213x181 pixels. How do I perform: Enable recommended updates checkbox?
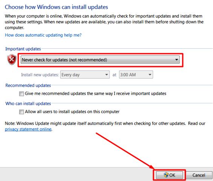pyautogui.click(x=21, y=94)
